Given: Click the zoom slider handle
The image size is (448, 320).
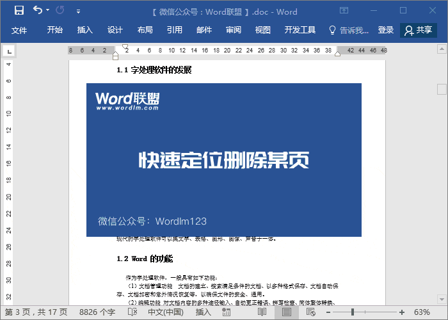Looking at the screenshot, I should point(353,312).
